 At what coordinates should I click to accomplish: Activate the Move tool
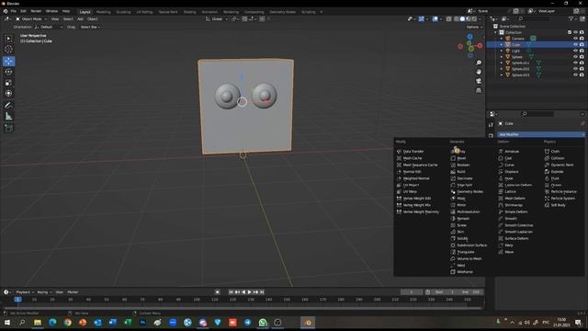tap(8, 62)
